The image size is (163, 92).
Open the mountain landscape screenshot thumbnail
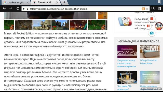(x=60, y=25)
